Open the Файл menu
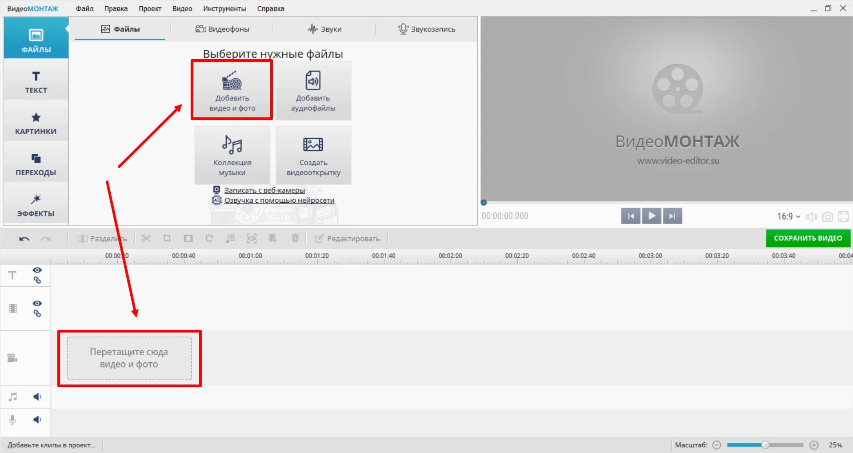Viewport: 853px width, 453px height. (84, 8)
